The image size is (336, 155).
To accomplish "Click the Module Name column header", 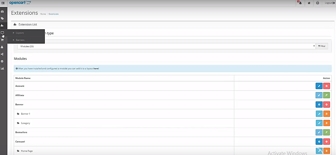I will [23, 78].
